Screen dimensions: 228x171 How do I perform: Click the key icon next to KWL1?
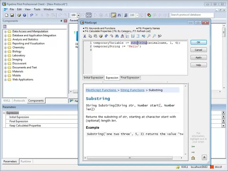(177, 167)
